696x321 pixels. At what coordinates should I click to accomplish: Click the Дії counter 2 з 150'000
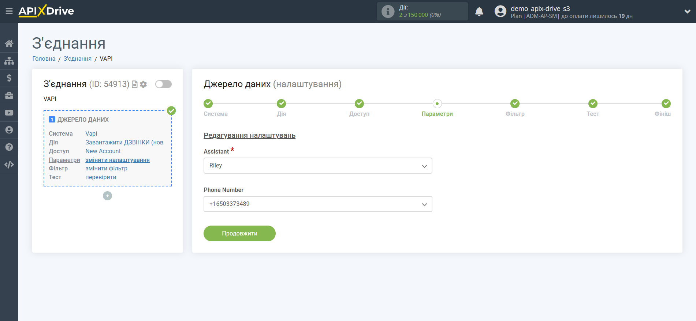[x=420, y=15]
